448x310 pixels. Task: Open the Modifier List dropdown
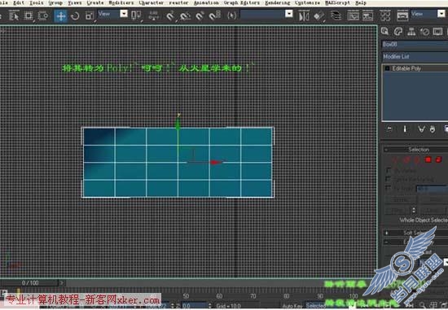(415, 56)
